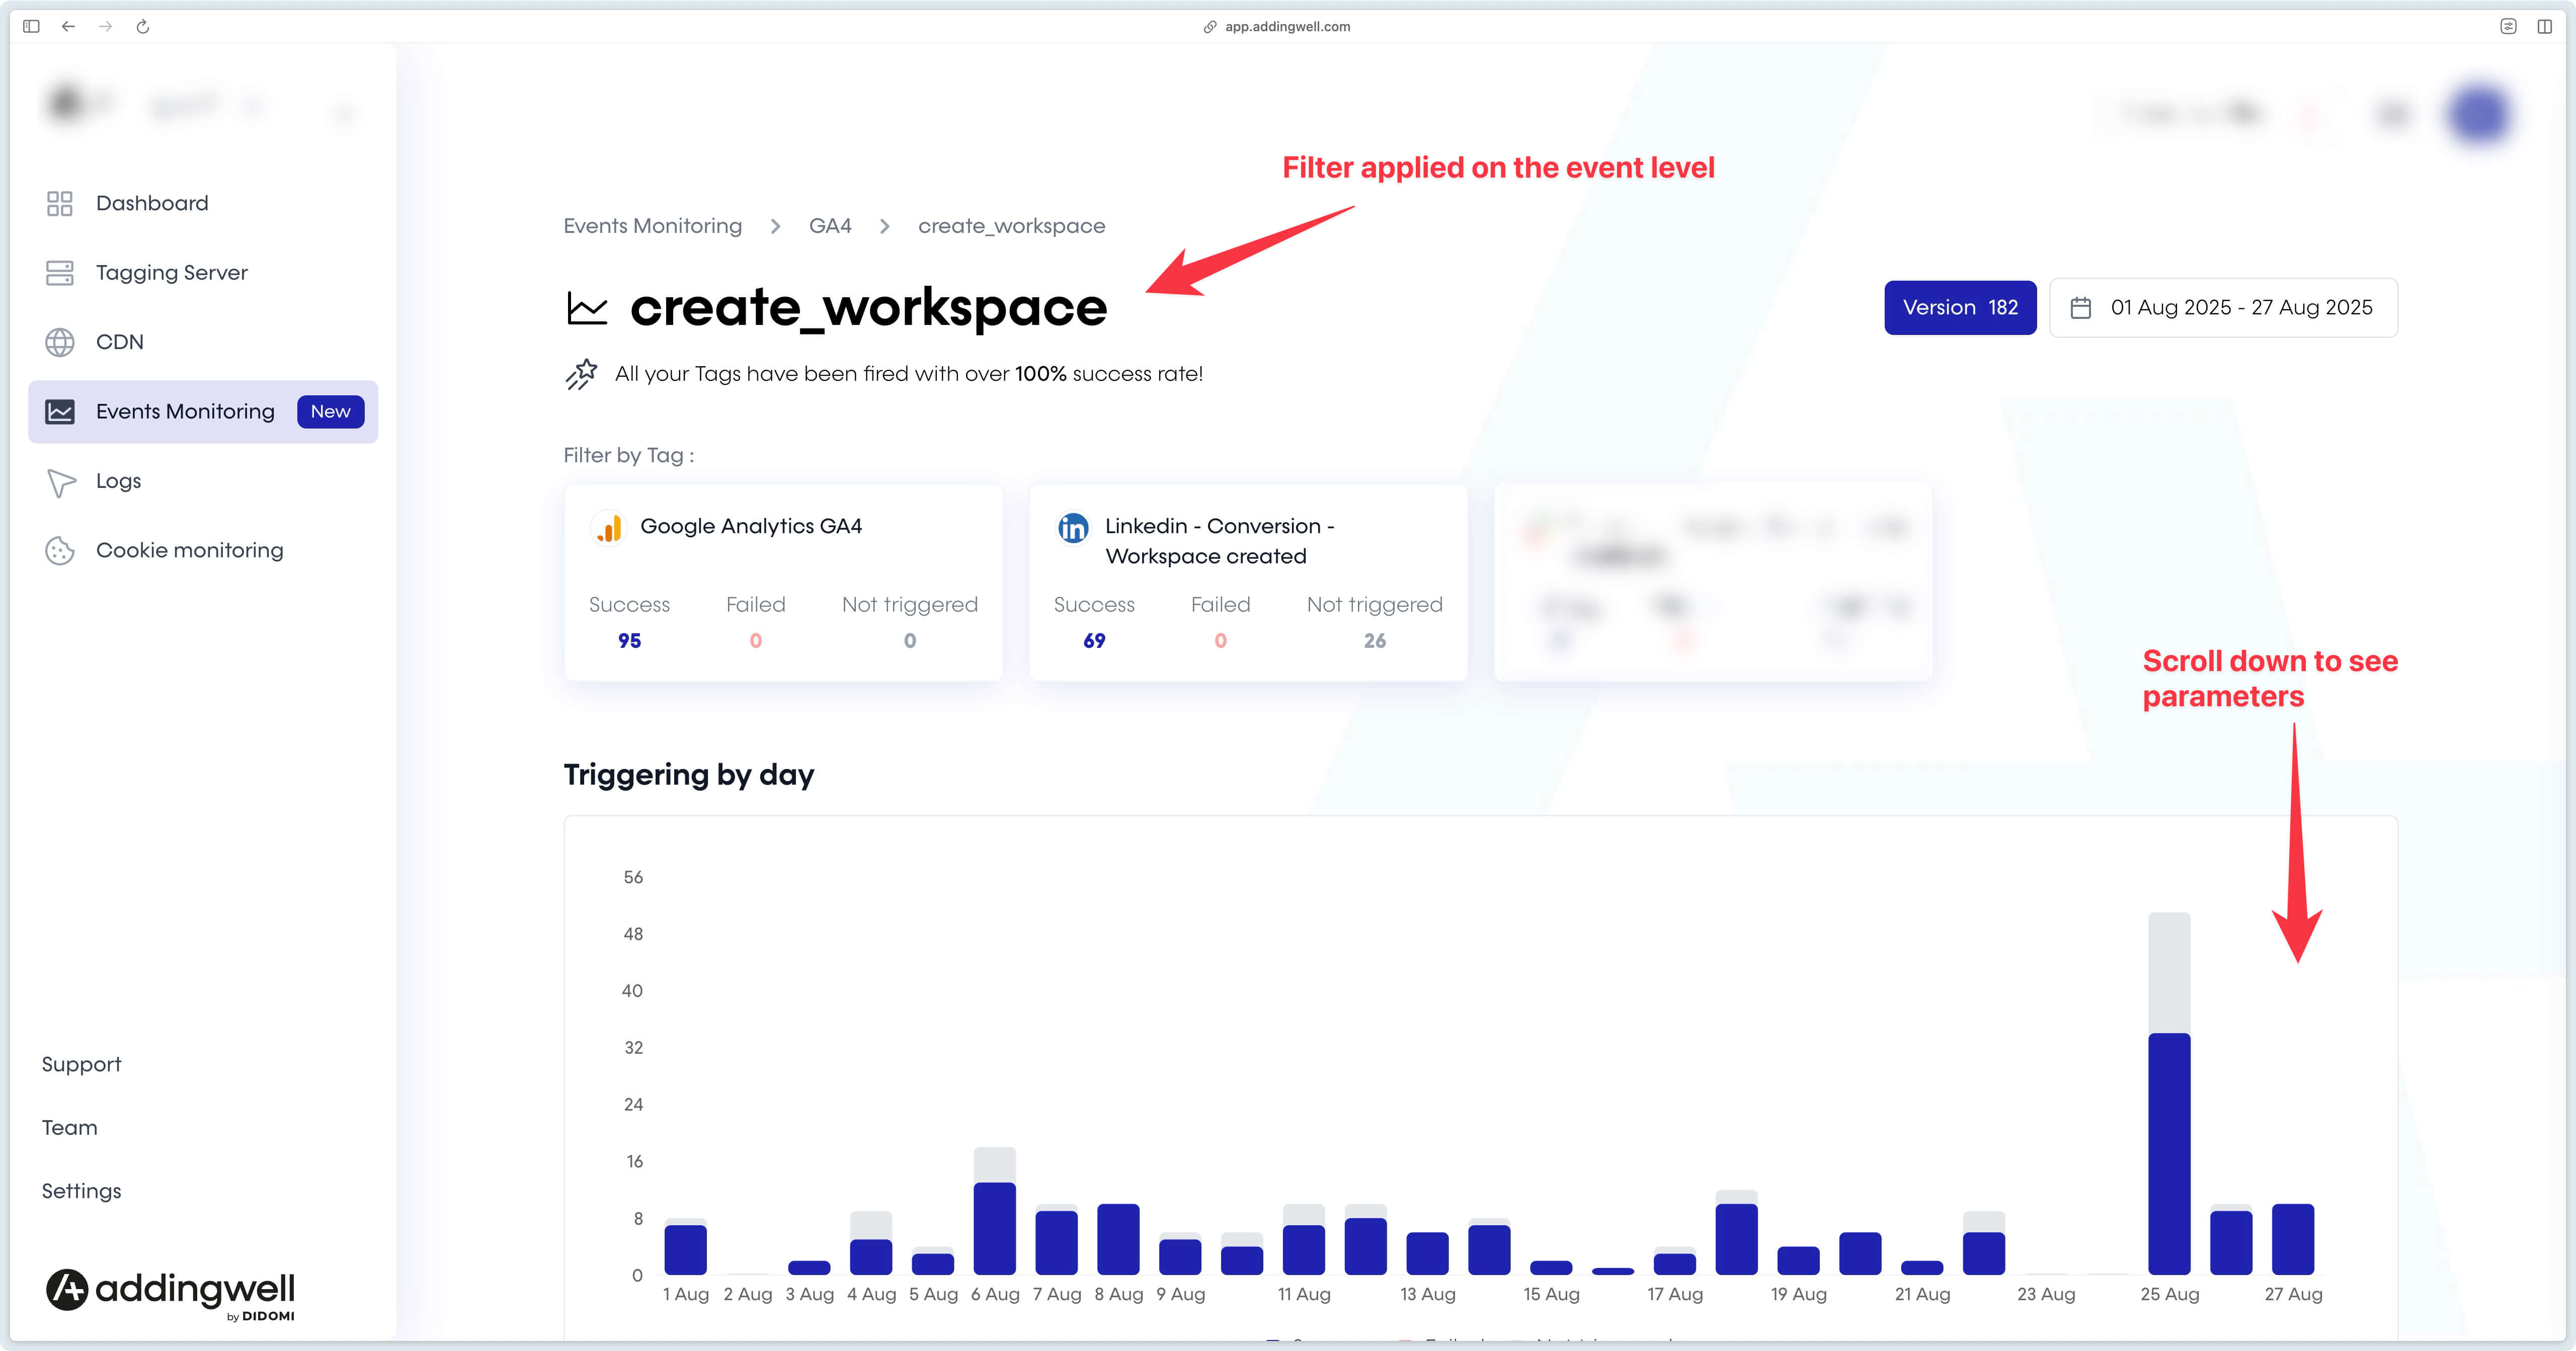
Task: Click the 17 Aug bar in chart
Action: [1674, 1261]
